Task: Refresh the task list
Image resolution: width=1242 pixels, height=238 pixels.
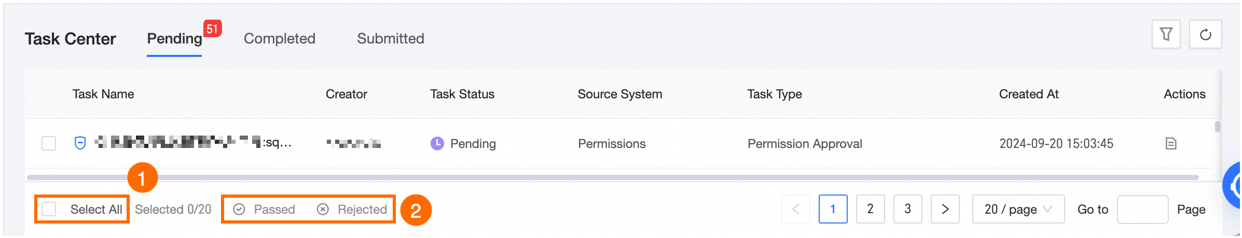Action: tap(1205, 35)
